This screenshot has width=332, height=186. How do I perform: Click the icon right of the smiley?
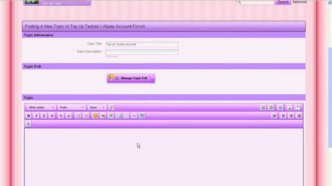[103, 116]
